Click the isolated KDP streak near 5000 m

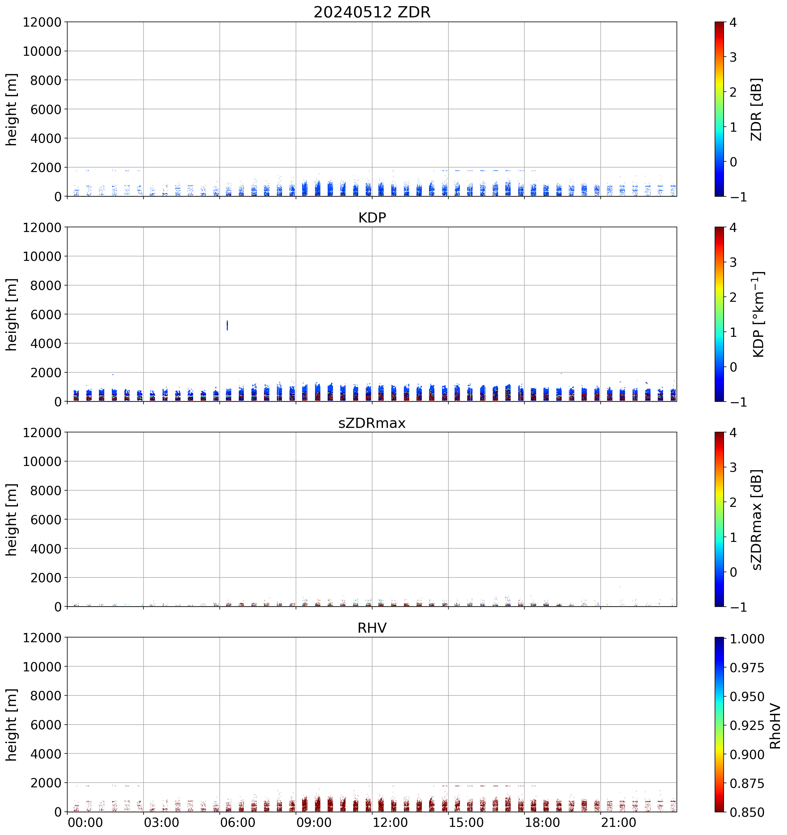227,325
